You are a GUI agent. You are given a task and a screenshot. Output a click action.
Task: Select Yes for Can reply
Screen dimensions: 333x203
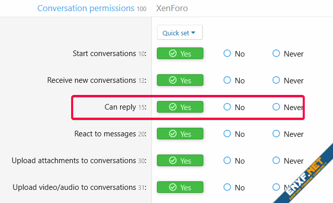click(x=180, y=107)
